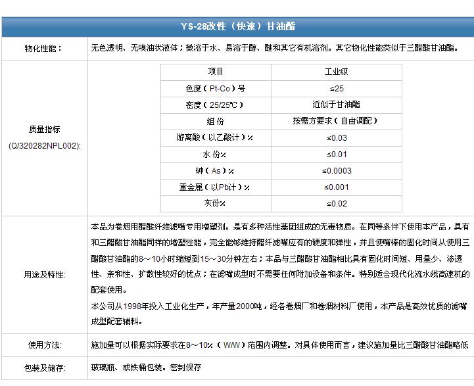Screen dimensions: 474x386
Task: Click the Q/320282NPL002 standard code text
Action: point(44,145)
